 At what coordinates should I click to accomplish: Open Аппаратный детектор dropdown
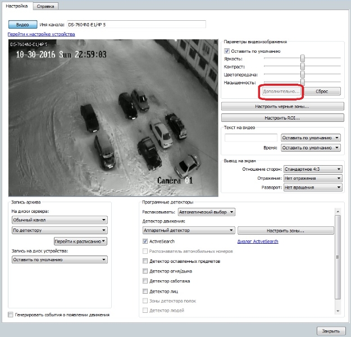189,230
